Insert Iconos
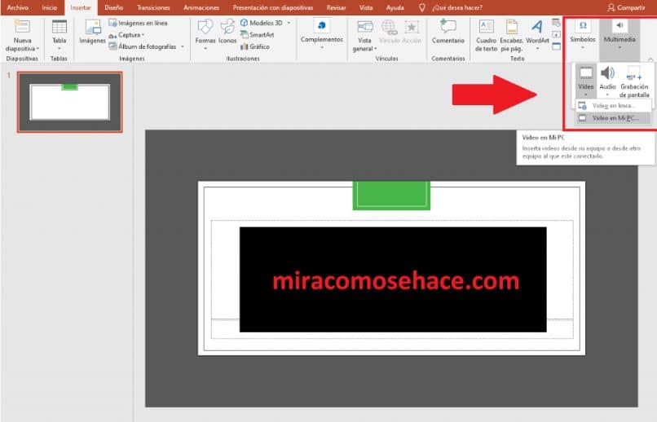 [x=227, y=32]
